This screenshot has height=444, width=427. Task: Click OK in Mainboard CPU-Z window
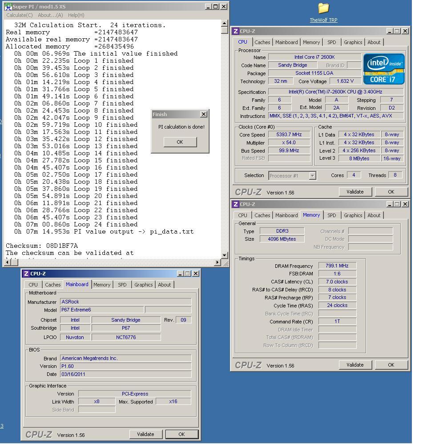182,434
